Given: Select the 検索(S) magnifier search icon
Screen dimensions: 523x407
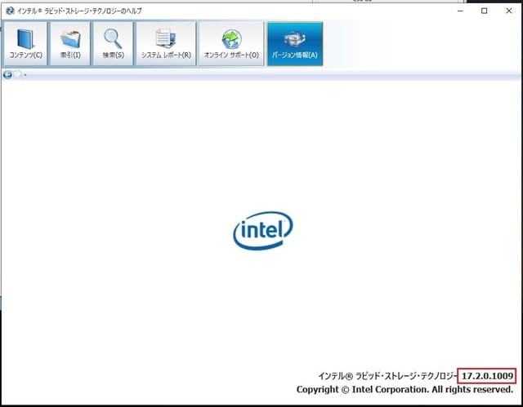Looking at the screenshot, I should pos(113,43).
